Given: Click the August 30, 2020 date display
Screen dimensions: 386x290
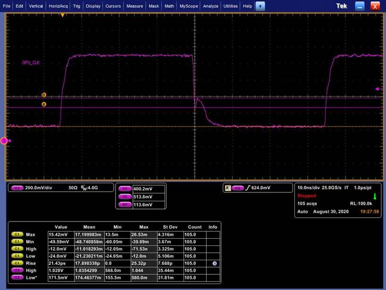Looking at the screenshot, I should tap(331, 211).
